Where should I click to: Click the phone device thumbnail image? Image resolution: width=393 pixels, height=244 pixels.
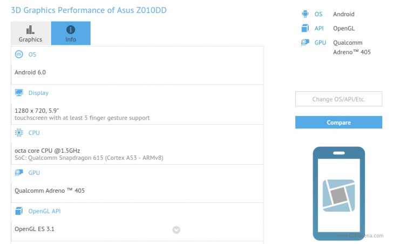pos(338,193)
